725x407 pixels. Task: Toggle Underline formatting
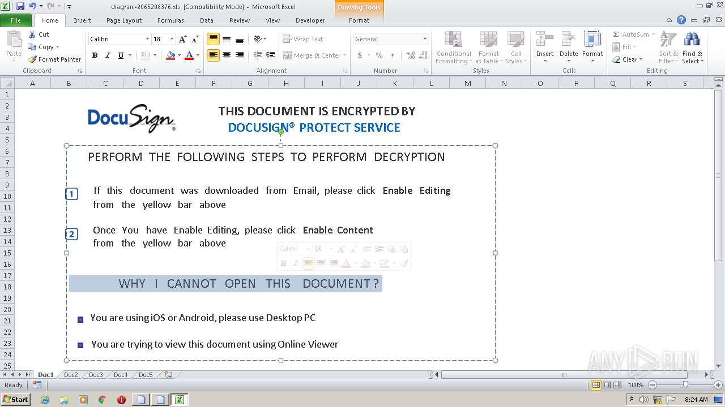pos(121,55)
